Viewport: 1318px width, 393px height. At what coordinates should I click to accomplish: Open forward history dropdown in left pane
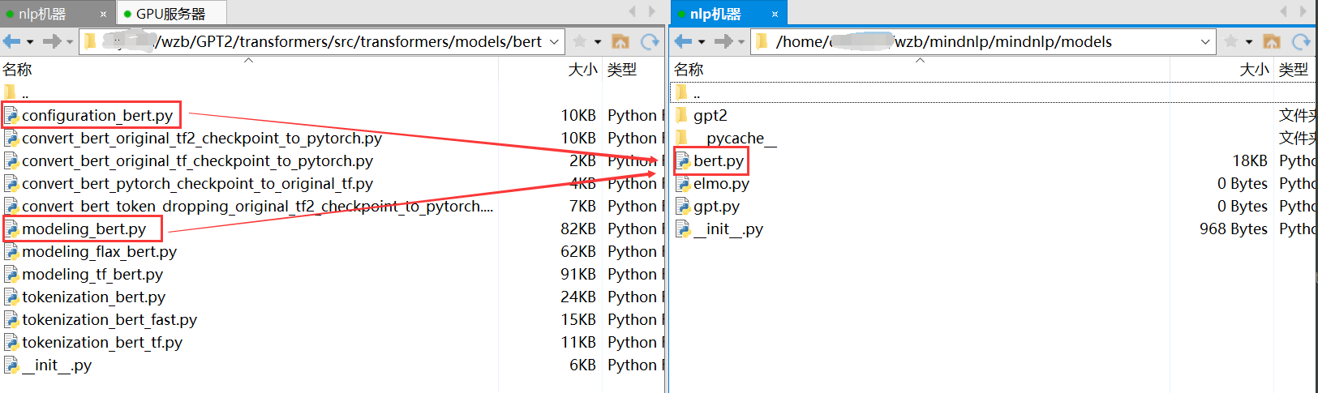point(70,41)
